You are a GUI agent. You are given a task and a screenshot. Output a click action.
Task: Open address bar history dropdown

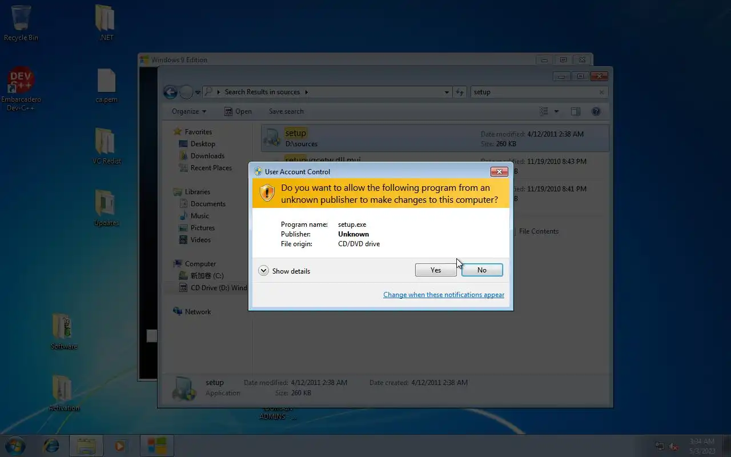447,92
